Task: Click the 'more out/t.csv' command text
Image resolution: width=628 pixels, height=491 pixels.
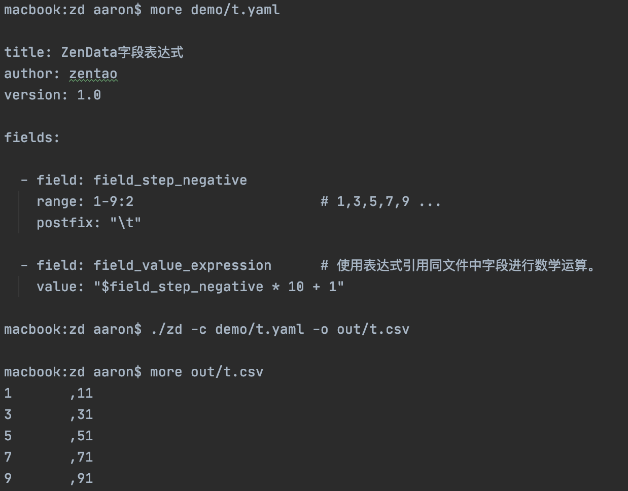Action: tap(206, 372)
